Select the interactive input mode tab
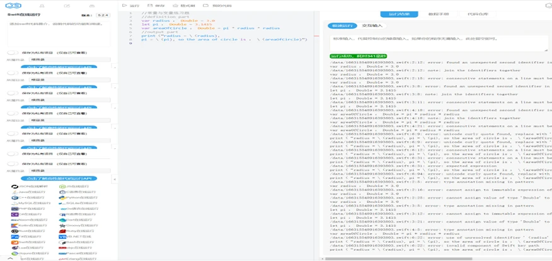Screen dimensions: 552x261 [x=372, y=26]
